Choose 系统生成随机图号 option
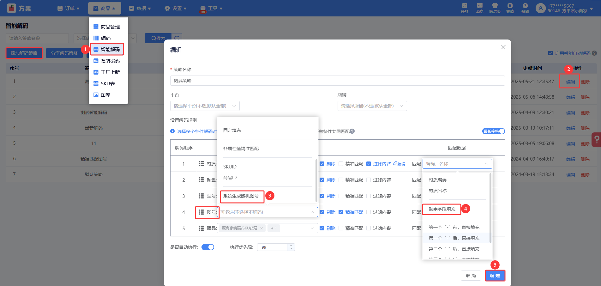This screenshot has width=601, height=286. tap(241, 196)
